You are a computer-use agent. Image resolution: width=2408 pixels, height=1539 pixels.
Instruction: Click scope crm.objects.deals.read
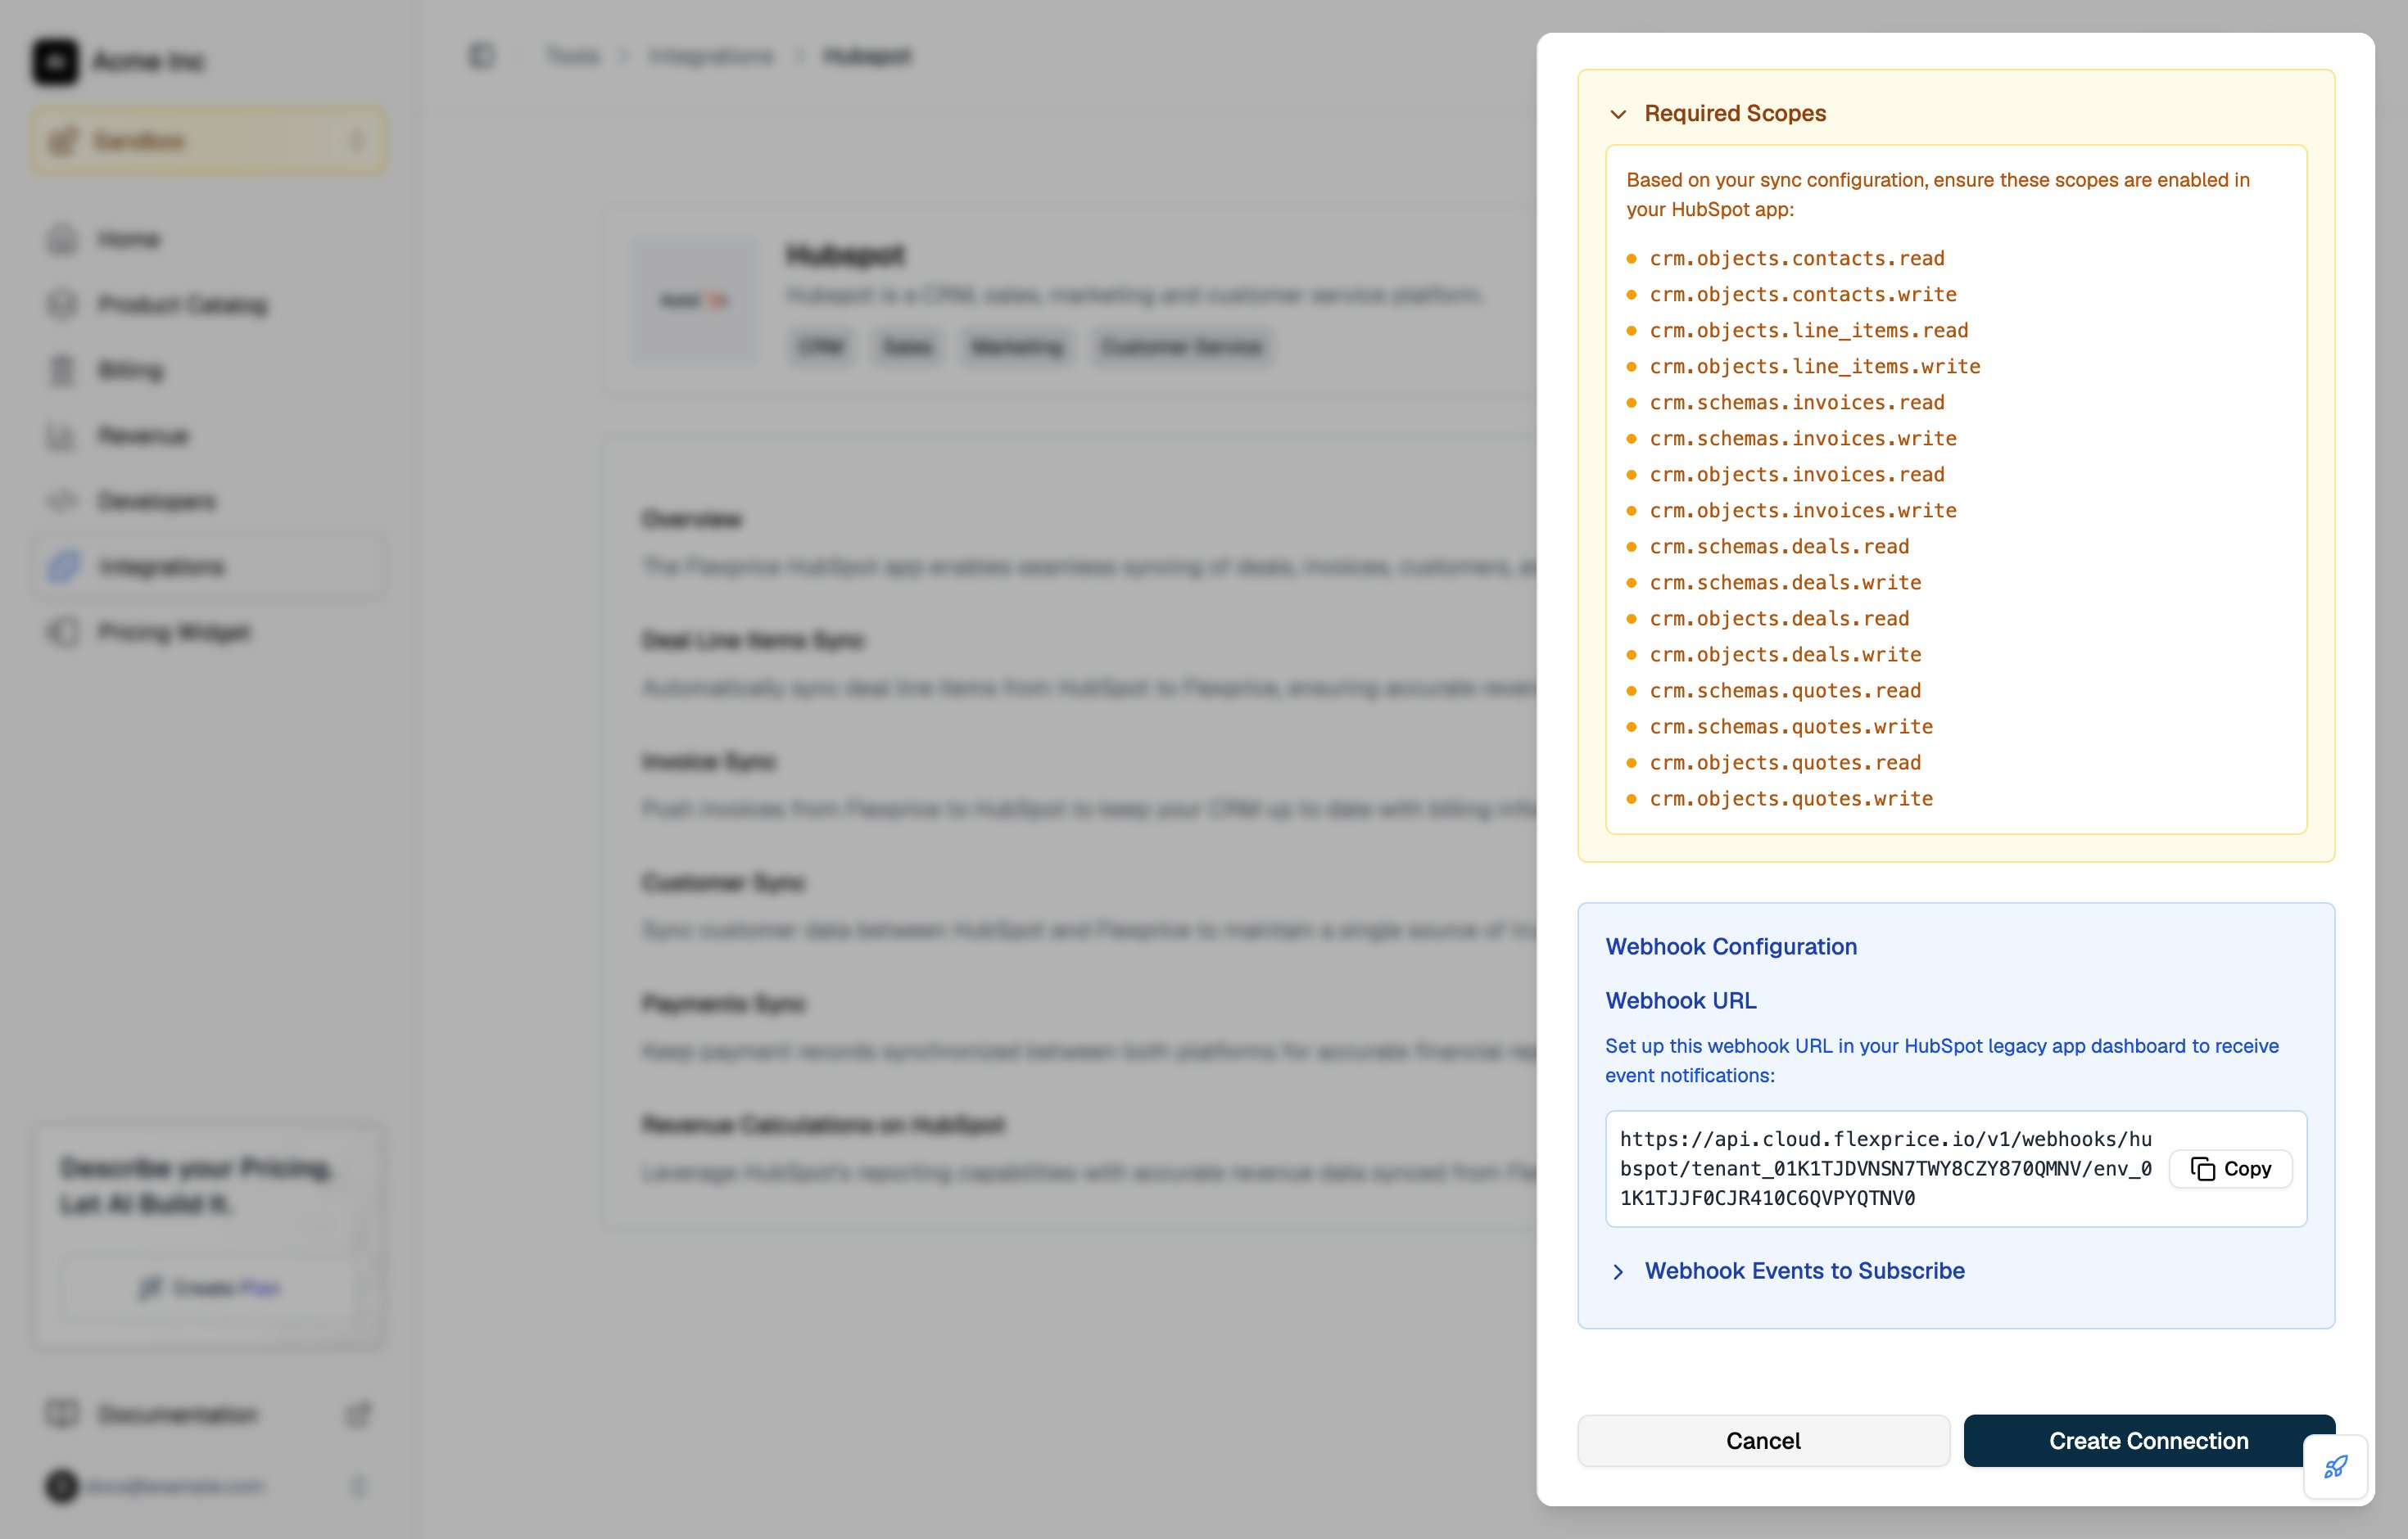[x=1779, y=619]
